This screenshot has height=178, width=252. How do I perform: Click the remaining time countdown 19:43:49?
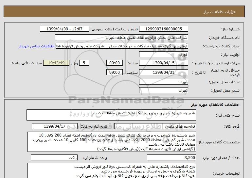pos(56,63)
